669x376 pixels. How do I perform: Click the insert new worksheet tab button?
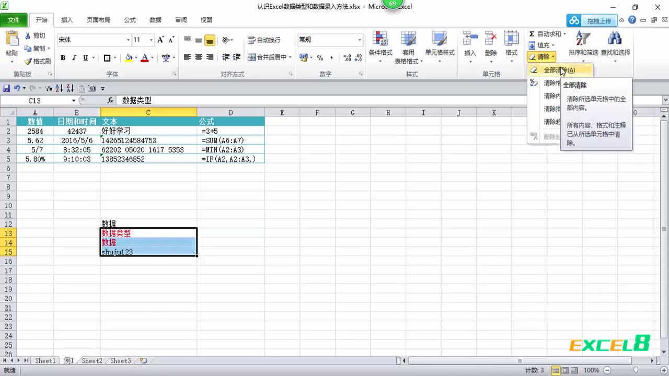pyautogui.click(x=144, y=361)
